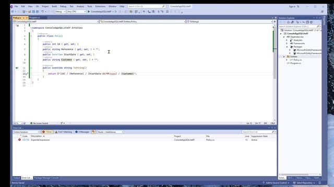Select the 'Expected expression' error row

coord(145,140)
